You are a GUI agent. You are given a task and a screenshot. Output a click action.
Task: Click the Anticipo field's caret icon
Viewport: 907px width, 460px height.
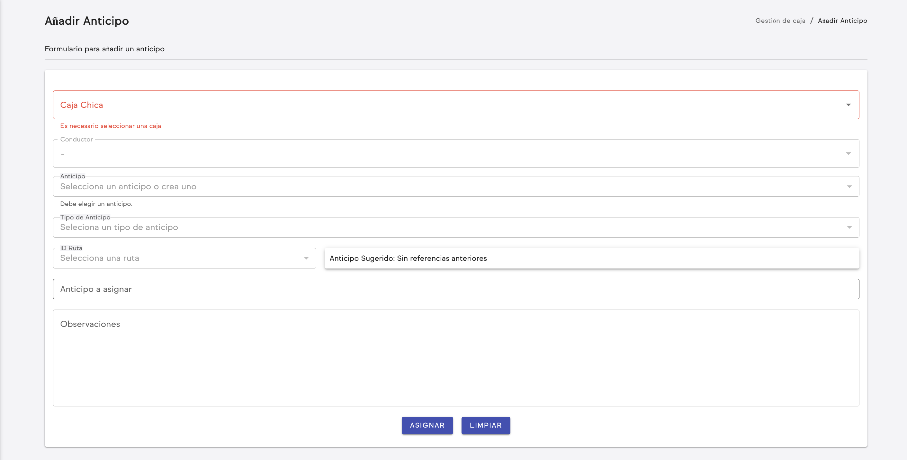[849, 187]
